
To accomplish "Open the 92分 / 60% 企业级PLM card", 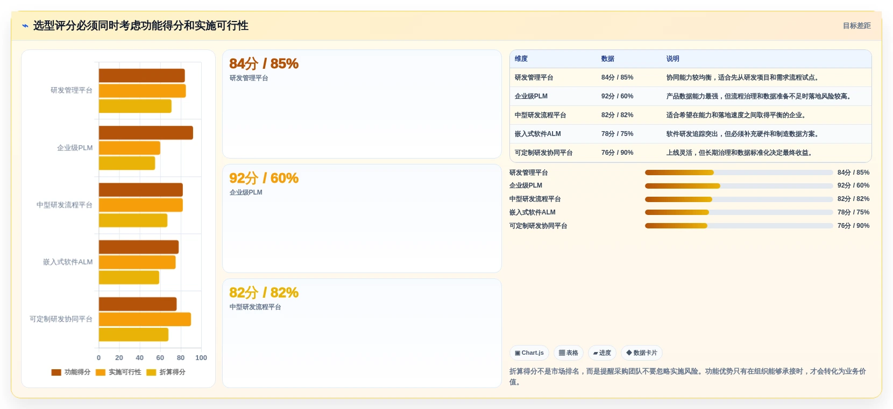I will pos(362,219).
